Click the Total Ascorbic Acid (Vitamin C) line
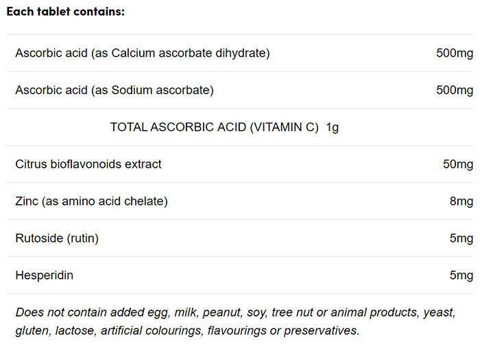The image size is (480, 344). pos(215,127)
